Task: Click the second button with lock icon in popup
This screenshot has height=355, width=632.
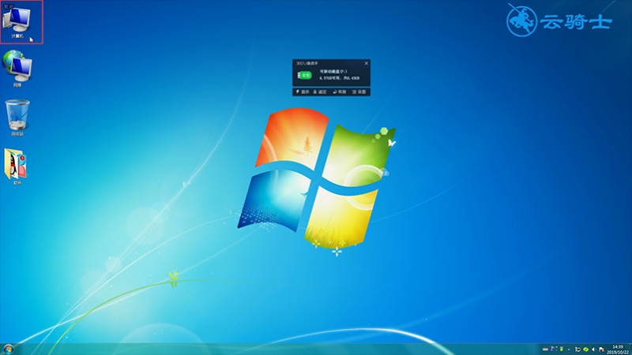Action: (x=320, y=92)
